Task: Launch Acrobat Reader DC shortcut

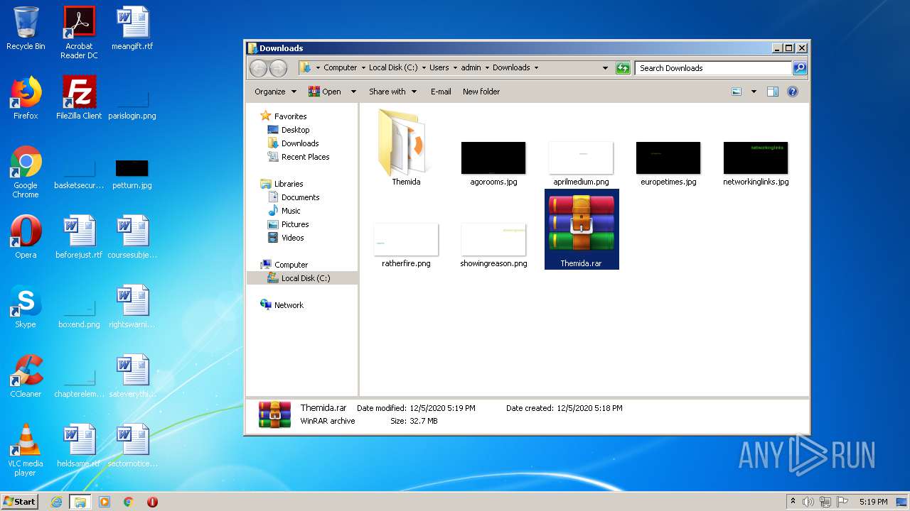Action: (x=79, y=33)
